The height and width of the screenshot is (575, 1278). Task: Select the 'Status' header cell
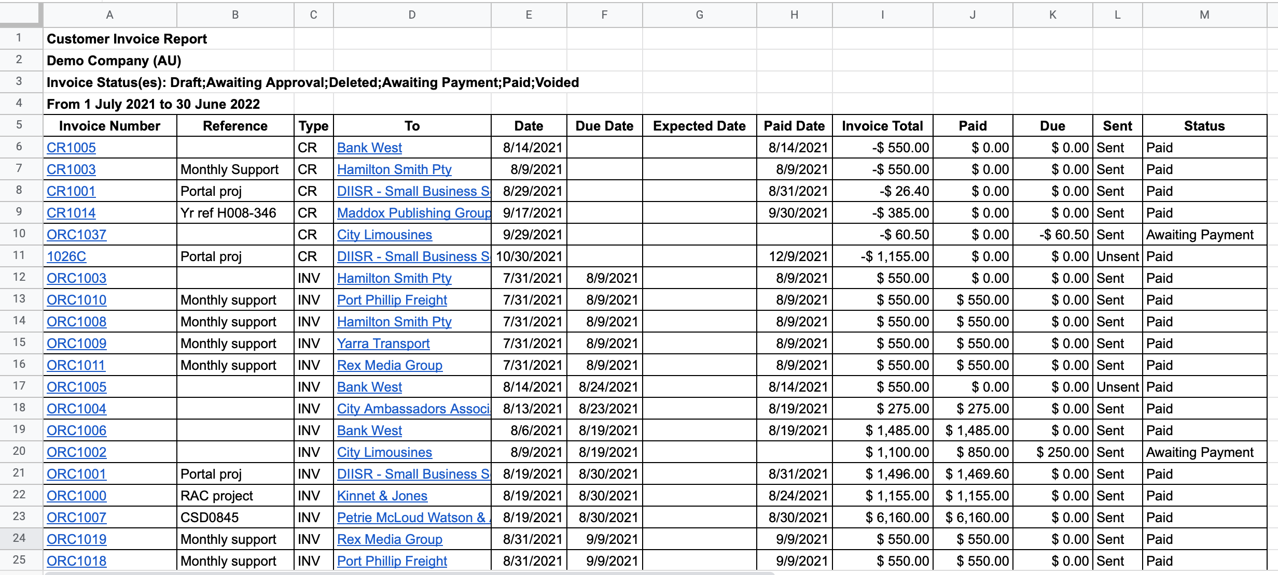(1204, 126)
